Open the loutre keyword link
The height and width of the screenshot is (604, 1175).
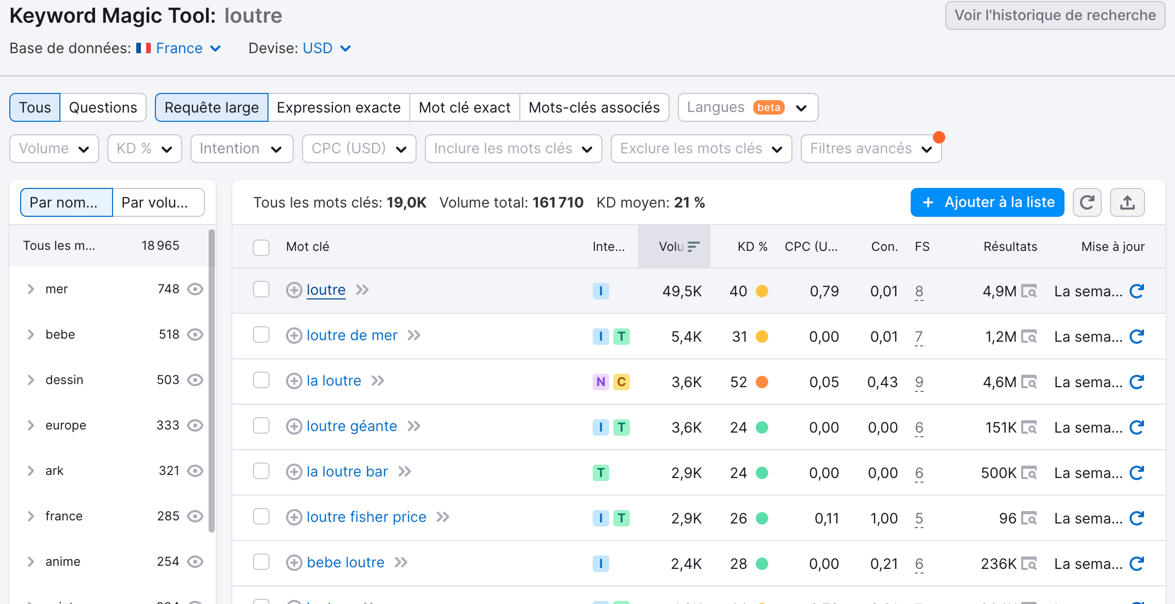pos(326,290)
